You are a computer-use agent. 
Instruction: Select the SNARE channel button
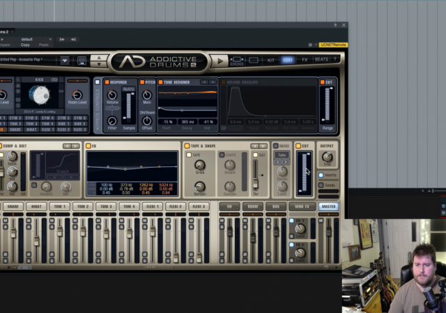click(x=13, y=207)
